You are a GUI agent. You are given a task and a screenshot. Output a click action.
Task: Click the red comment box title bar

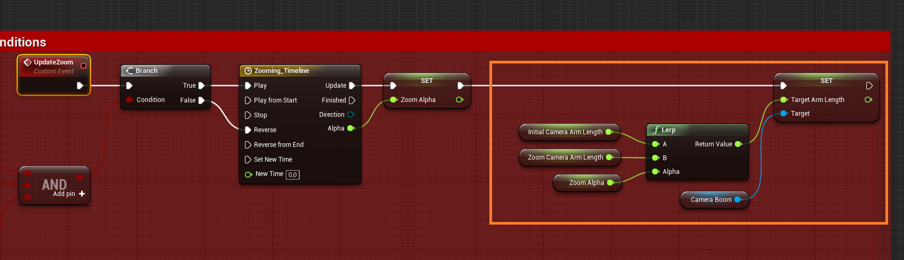[424, 42]
